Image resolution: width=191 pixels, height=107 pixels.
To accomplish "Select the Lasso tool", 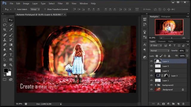I will click(x=5, y=25).
